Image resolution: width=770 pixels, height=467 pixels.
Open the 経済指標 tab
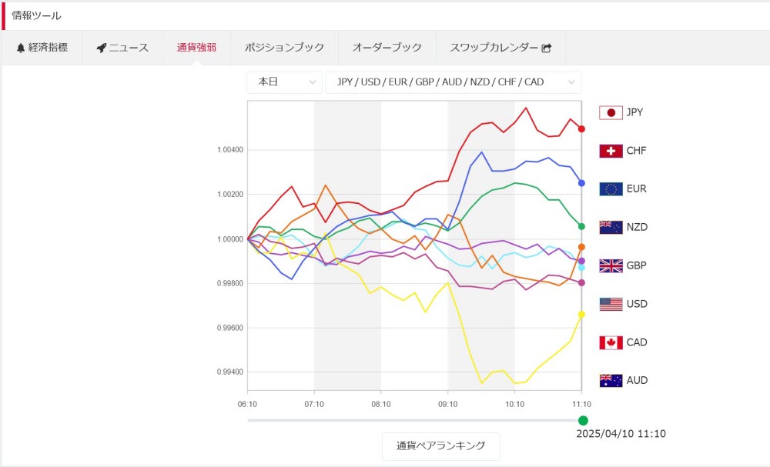(42, 48)
